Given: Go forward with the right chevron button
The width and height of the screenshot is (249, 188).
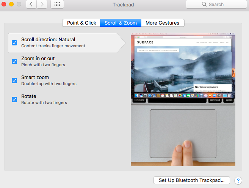Looking at the screenshot, I should (x=42, y=4).
